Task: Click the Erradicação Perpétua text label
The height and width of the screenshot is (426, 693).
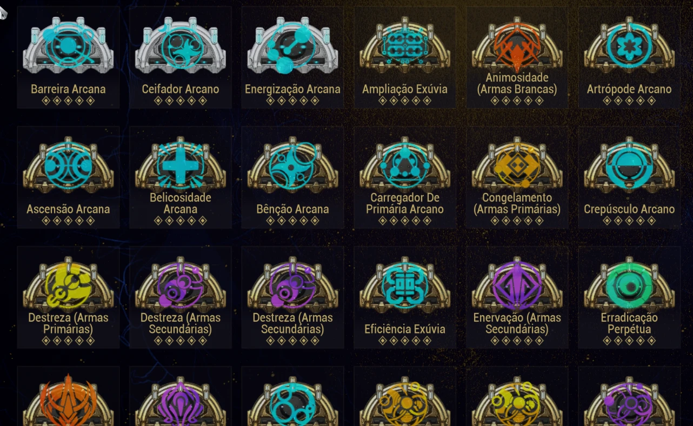Action: (x=629, y=323)
